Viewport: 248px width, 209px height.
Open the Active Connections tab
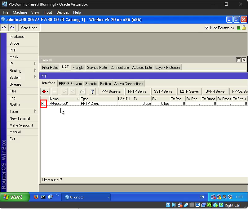pyautogui.click(x=129, y=83)
